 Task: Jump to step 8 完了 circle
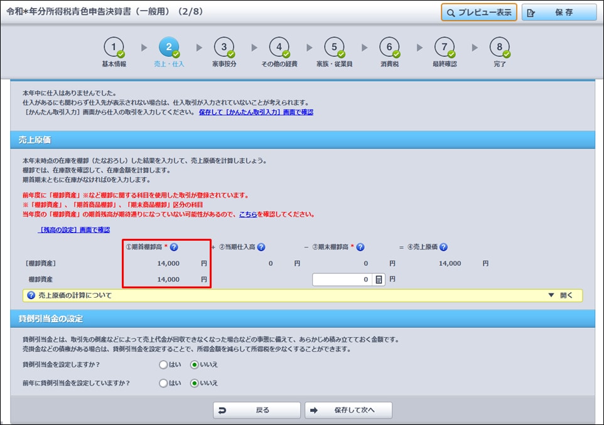(x=500, y=48)
